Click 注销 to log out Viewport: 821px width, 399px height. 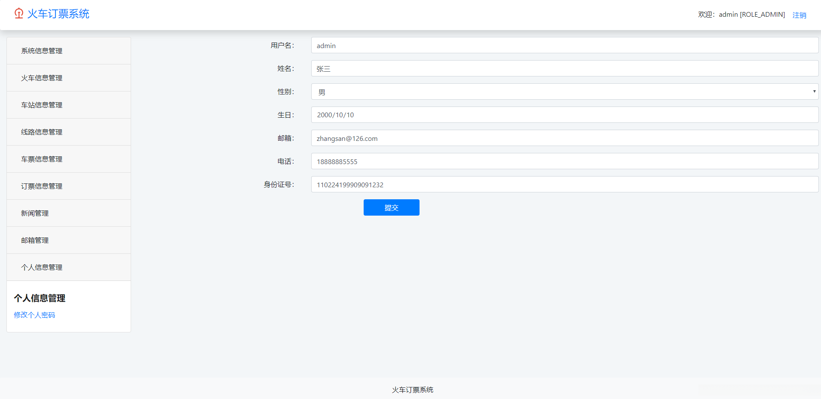point(800,15)
